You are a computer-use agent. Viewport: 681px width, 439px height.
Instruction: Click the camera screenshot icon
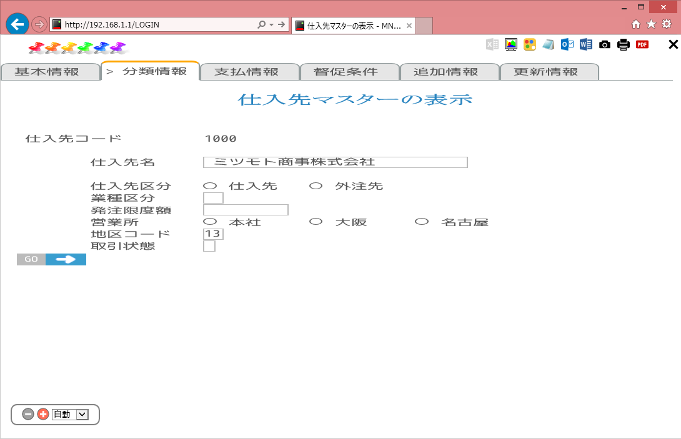605,44
